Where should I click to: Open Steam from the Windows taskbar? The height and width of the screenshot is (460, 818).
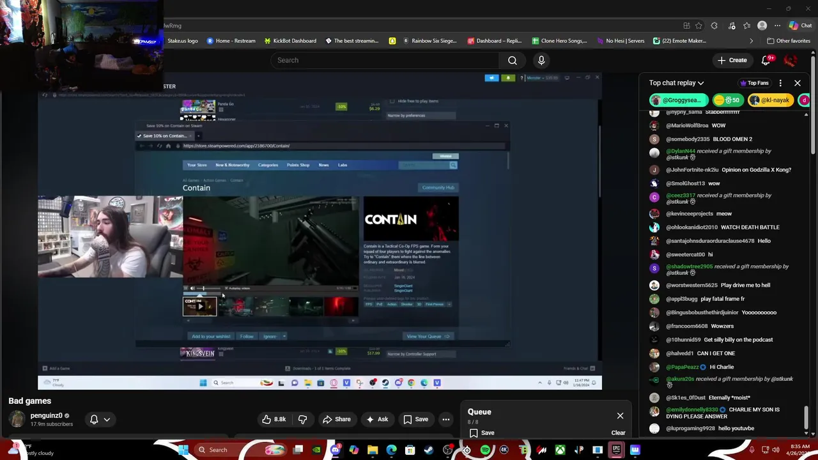(429, 450)
